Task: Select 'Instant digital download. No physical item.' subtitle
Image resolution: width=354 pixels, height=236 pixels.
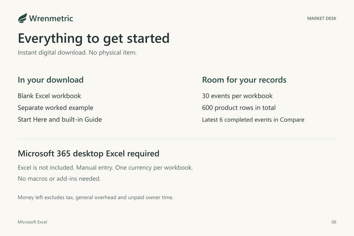Action: (77, 52)
